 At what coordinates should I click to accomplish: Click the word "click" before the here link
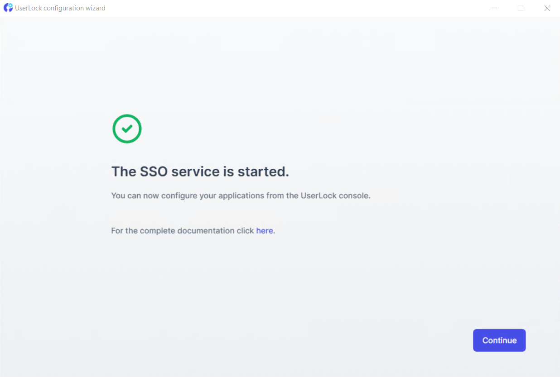pyautogui.click(x=245, y=231)
